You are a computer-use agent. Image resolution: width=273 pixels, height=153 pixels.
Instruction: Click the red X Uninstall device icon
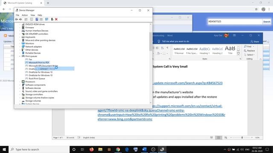(56, 19)
